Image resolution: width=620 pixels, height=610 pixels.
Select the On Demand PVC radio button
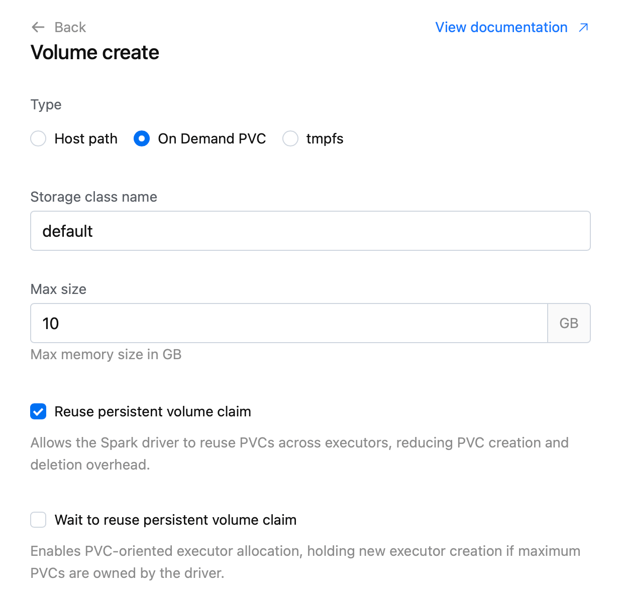[x=142, y=138]
